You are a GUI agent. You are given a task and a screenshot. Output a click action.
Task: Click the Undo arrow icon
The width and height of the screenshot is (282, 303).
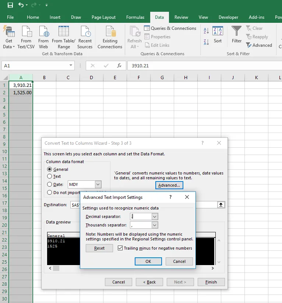(21, 5)
